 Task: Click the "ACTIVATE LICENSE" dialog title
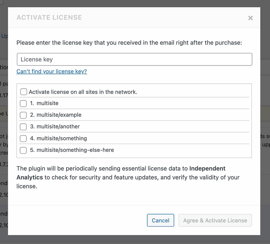(x=49, y=17)
